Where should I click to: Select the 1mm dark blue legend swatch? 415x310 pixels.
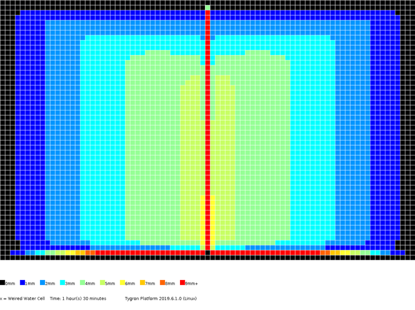coord(22,283)
